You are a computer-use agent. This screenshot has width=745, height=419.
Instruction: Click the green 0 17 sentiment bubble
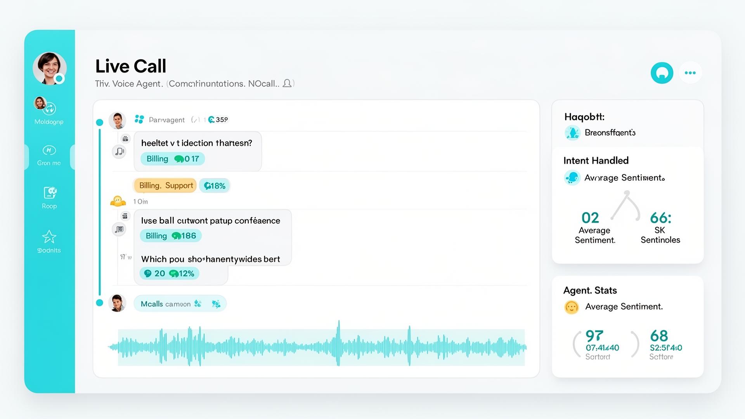click(187, 159)
